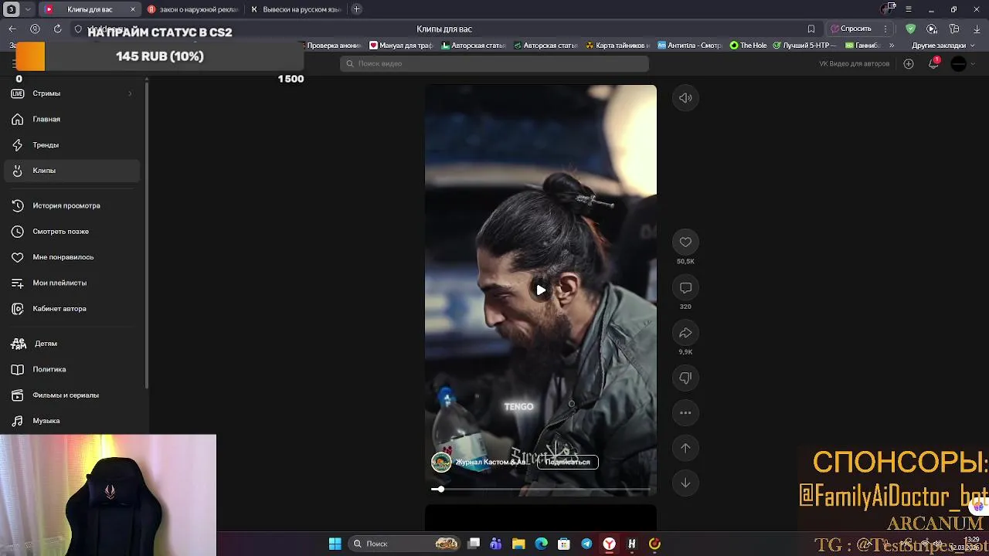
Task: Expand the Стримы section chevron
Action: coord(130,93)
